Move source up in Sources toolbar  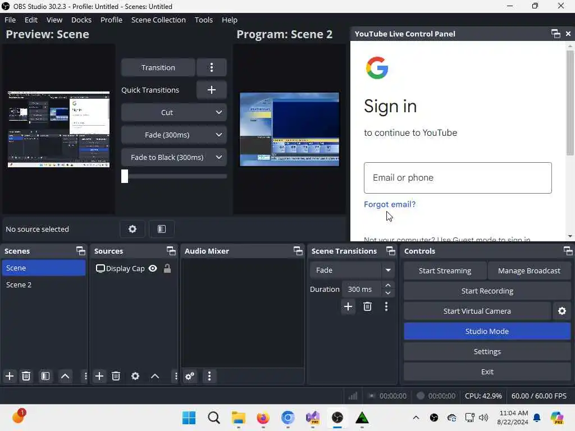click(x=155, y=376)
